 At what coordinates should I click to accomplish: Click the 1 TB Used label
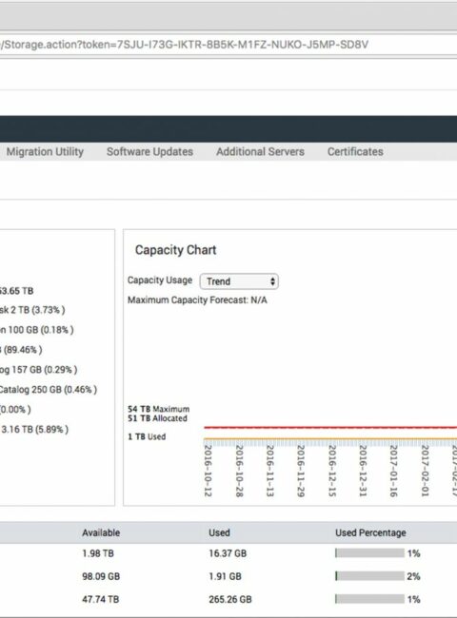147,436
